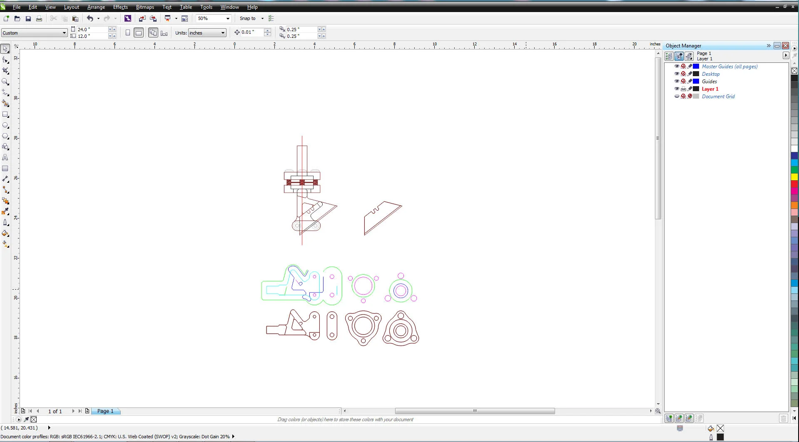Switch to the Page 1 tab
Image resolution: width=799 pixels, height=442 pixels.
click(x=105, y=411)
